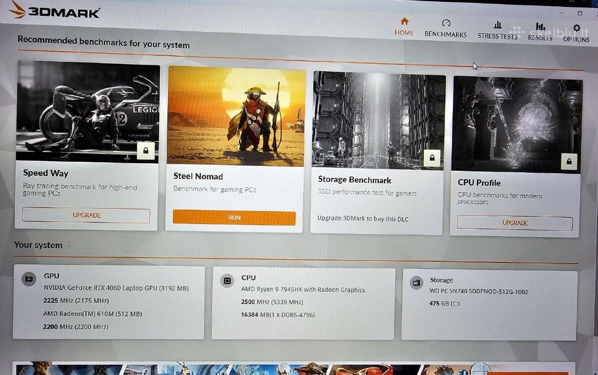Screen dimensions: 598x375
Task: Click the 475 GB (C:) drive line
Action: coord(445,303)
